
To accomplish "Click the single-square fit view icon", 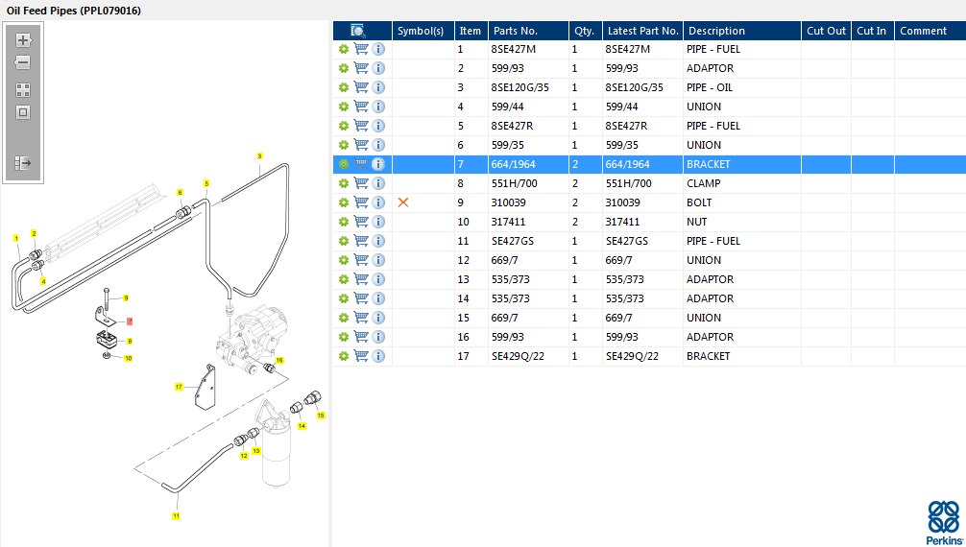I will [x=23, y=112].
